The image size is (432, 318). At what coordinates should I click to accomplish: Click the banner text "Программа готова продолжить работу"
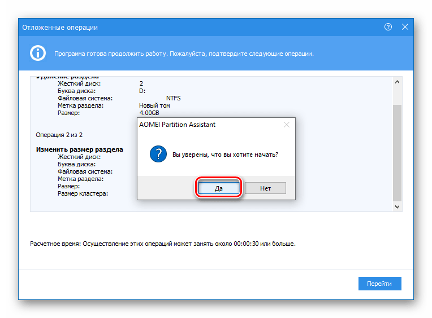[111, 54]
